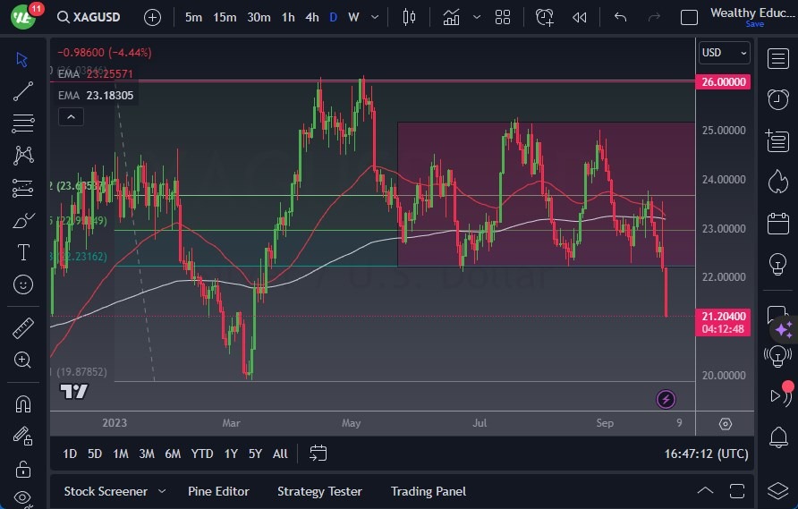The height and width of the screenshot is (509, 798).
Task: Select the ruler measure tool
Action: (23, 328)
